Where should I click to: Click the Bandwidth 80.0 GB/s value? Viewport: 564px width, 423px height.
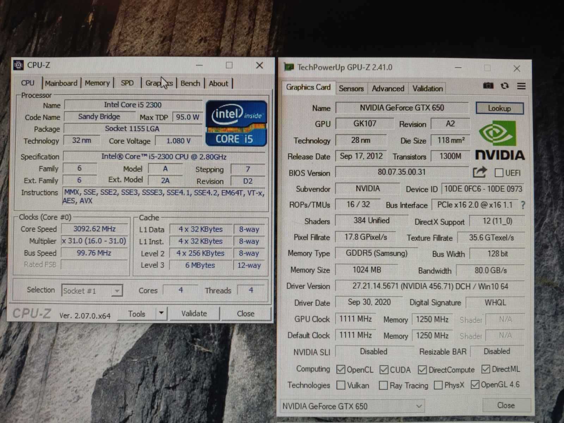click(491, 270)
